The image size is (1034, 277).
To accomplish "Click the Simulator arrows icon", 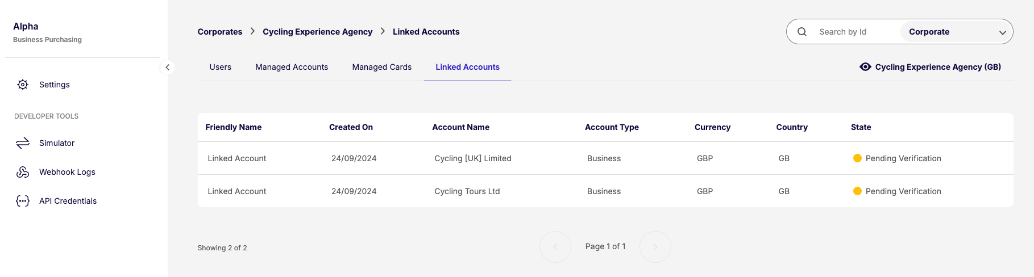I will coord(23,143).
